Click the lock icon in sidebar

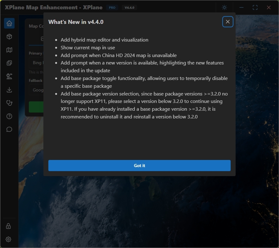8,226
